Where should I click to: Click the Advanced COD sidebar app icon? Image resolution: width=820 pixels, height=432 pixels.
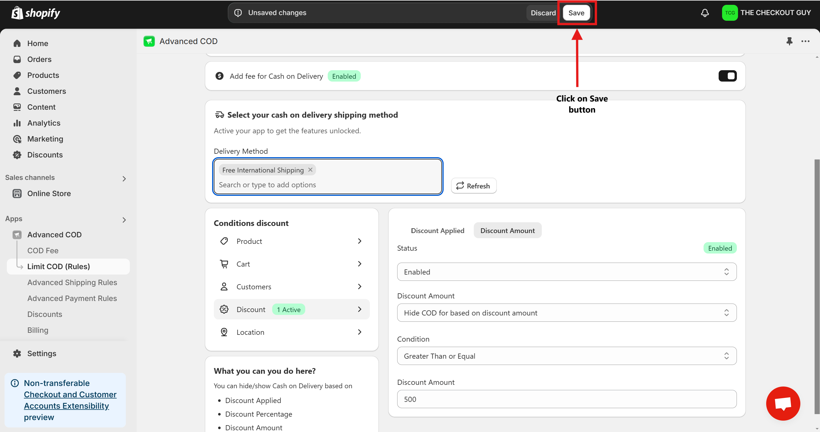coord(17,235)
